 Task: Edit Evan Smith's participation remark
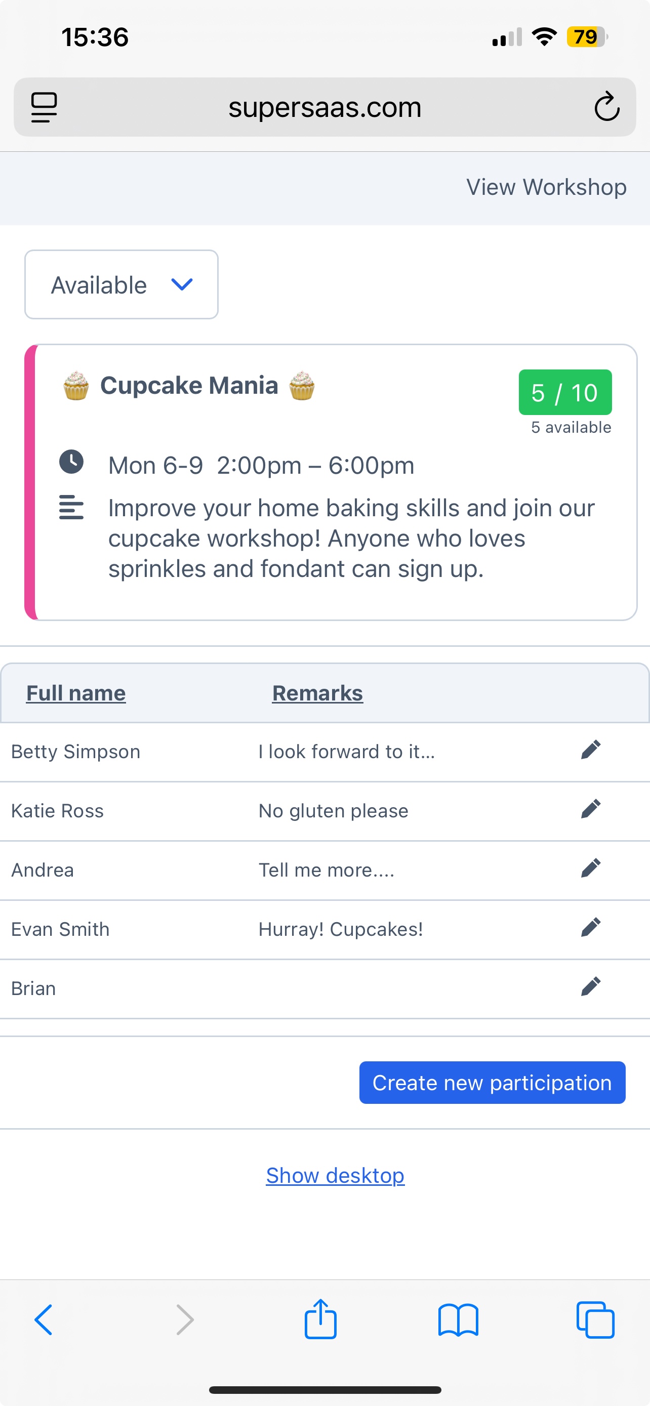click(x=591, y=927)
